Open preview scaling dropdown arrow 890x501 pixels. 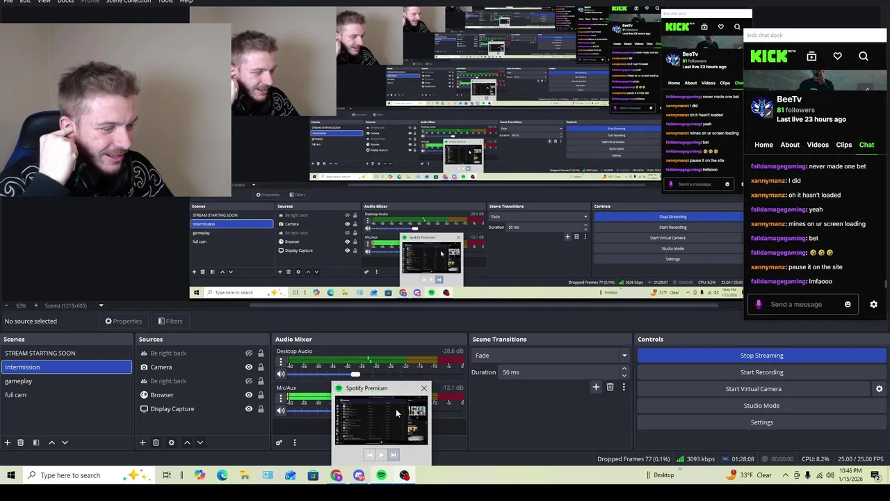coord(101,305)
